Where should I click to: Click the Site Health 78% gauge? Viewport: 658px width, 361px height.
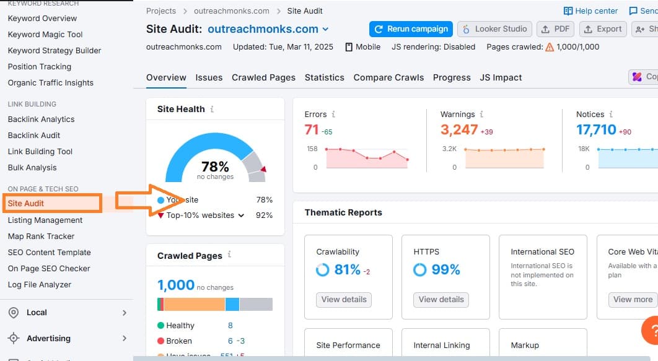click(x=215, y=158)
